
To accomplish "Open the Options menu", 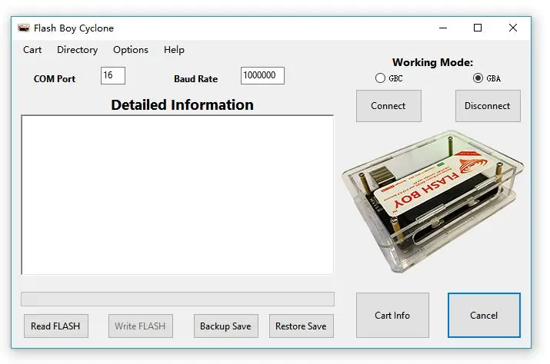I will click(131, 50).
